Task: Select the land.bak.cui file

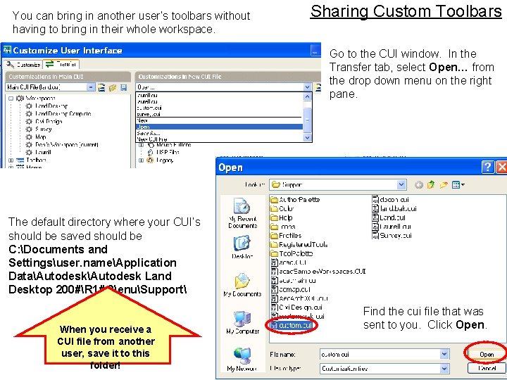Action: (x=395, y=209)
